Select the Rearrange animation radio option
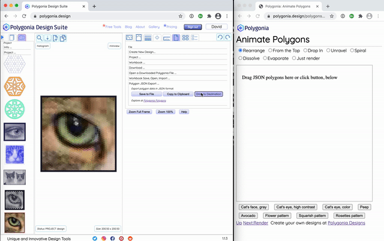The height and width of the screenshot is (241, 384). coord(240,50)
